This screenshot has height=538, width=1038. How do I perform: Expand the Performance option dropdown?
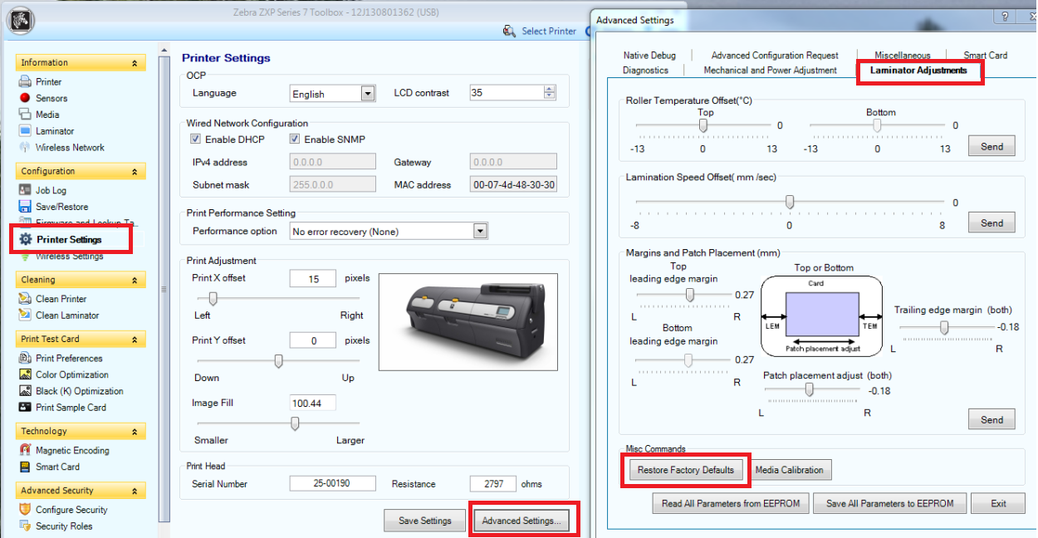coord(479,231)
